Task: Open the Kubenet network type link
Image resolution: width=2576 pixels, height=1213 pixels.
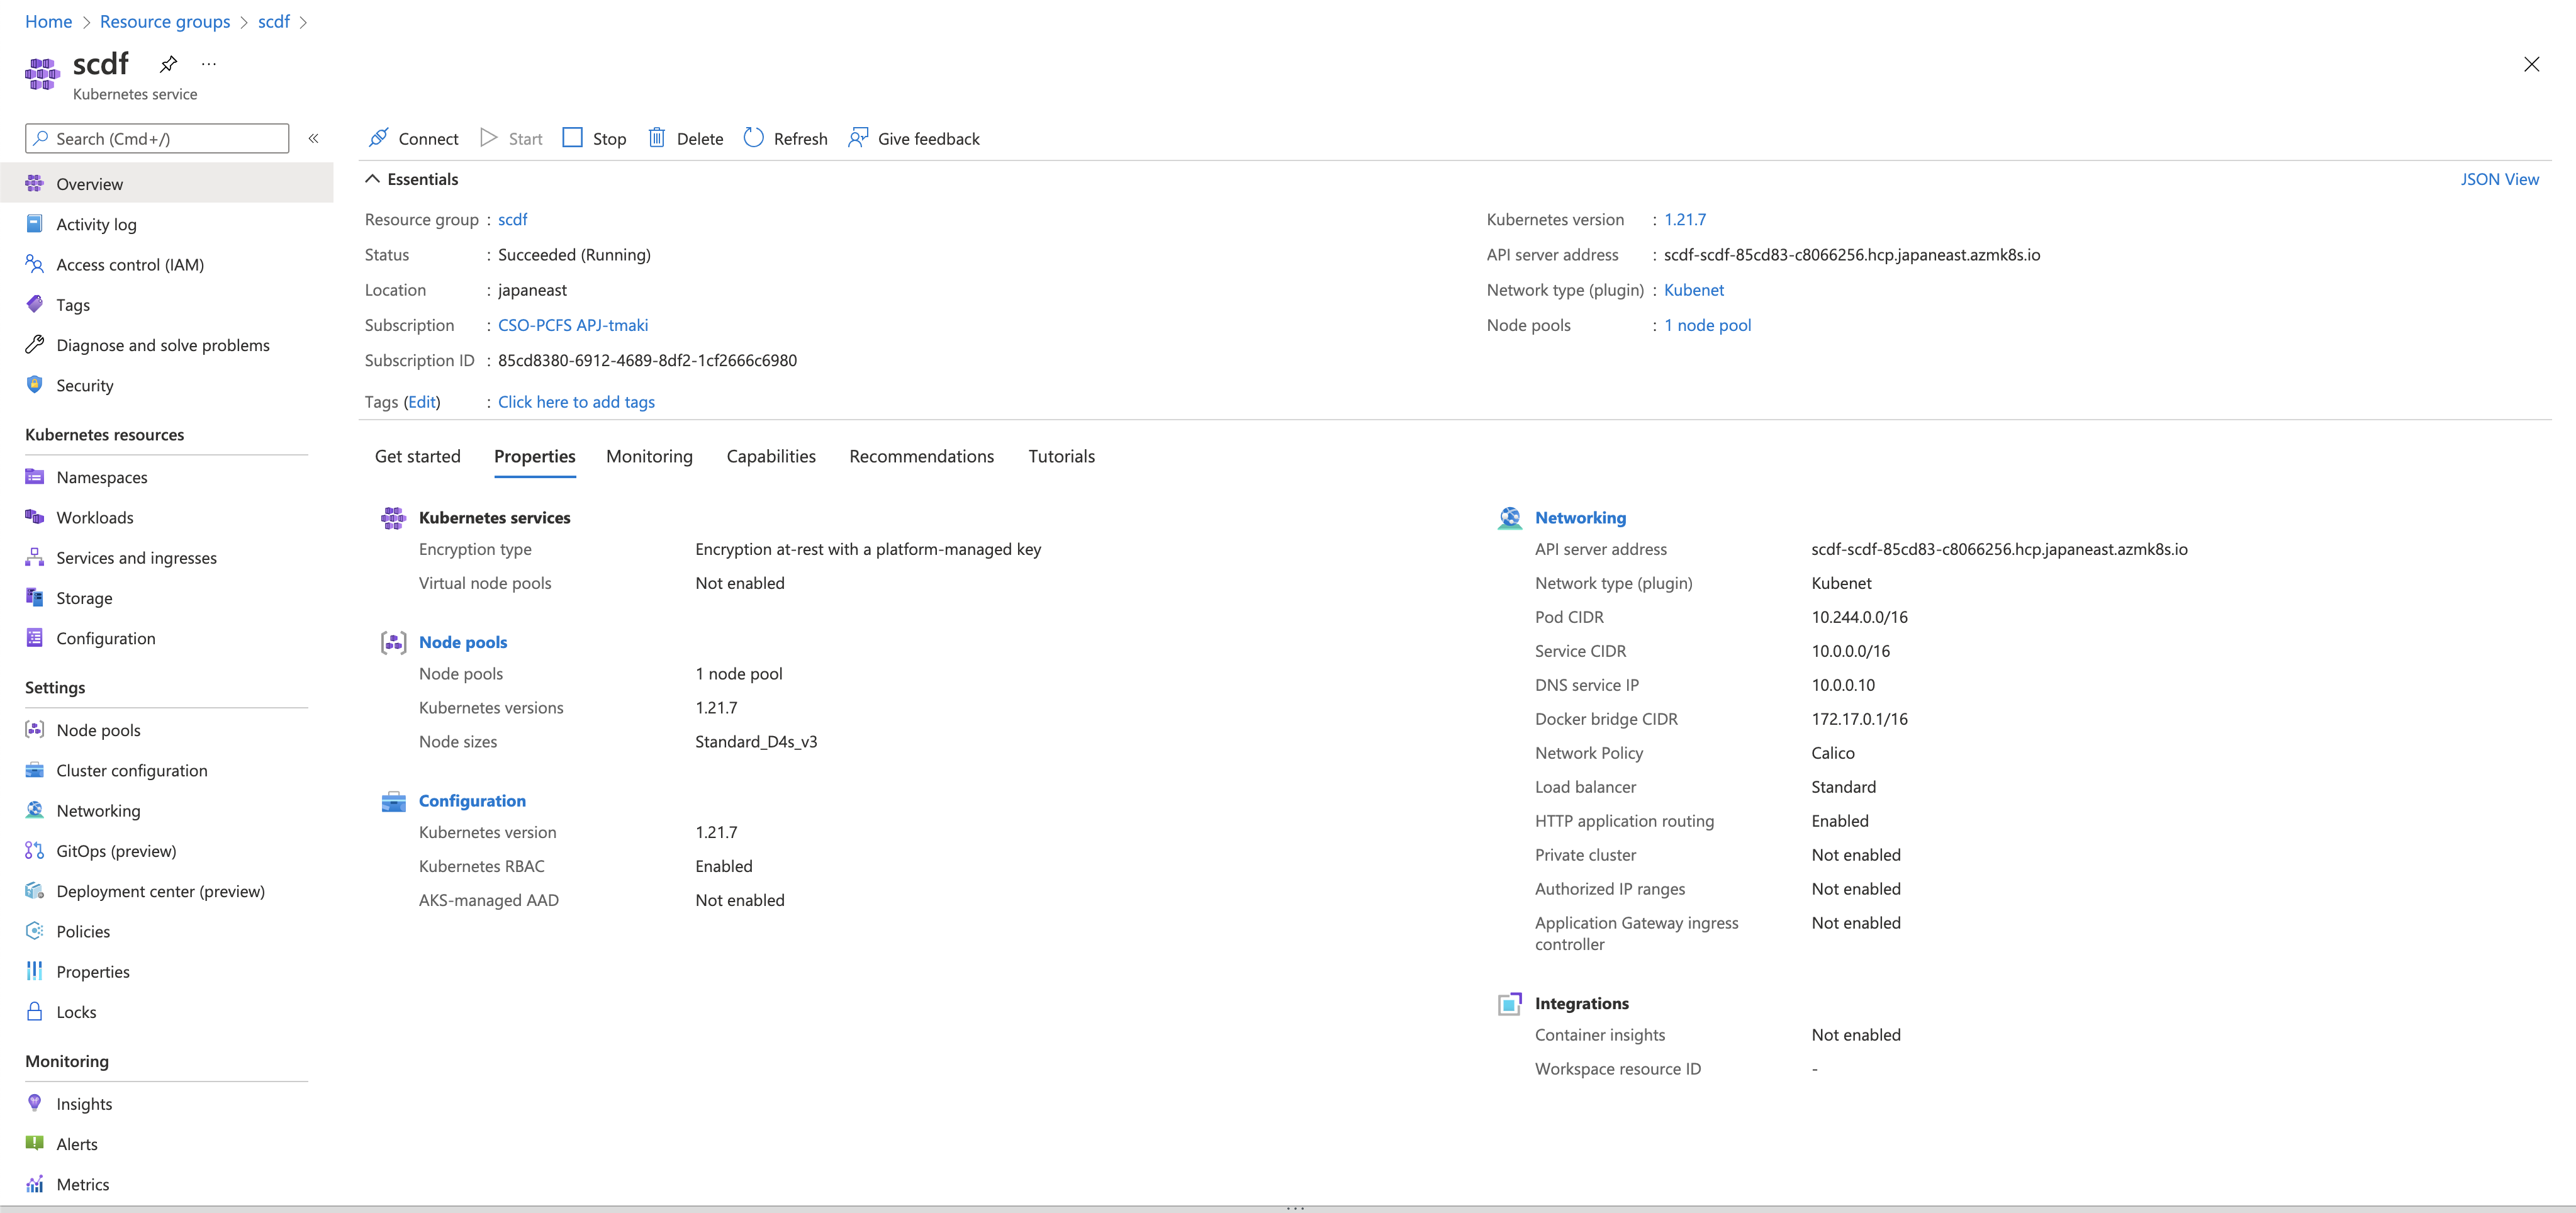Action: 1694,290
